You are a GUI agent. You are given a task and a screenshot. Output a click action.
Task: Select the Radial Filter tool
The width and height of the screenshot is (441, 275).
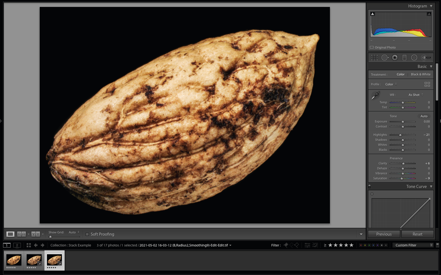click(x=414, y=58)
